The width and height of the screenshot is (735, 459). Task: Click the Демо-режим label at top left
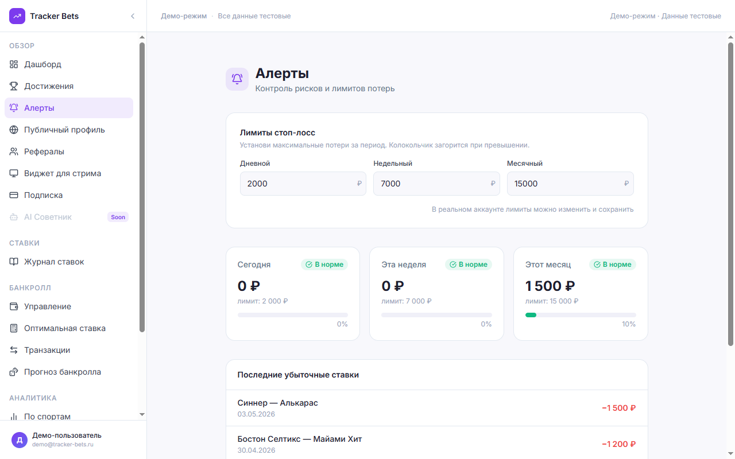coord(184,16)
